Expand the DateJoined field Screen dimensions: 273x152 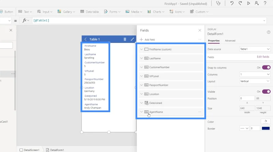141,103
